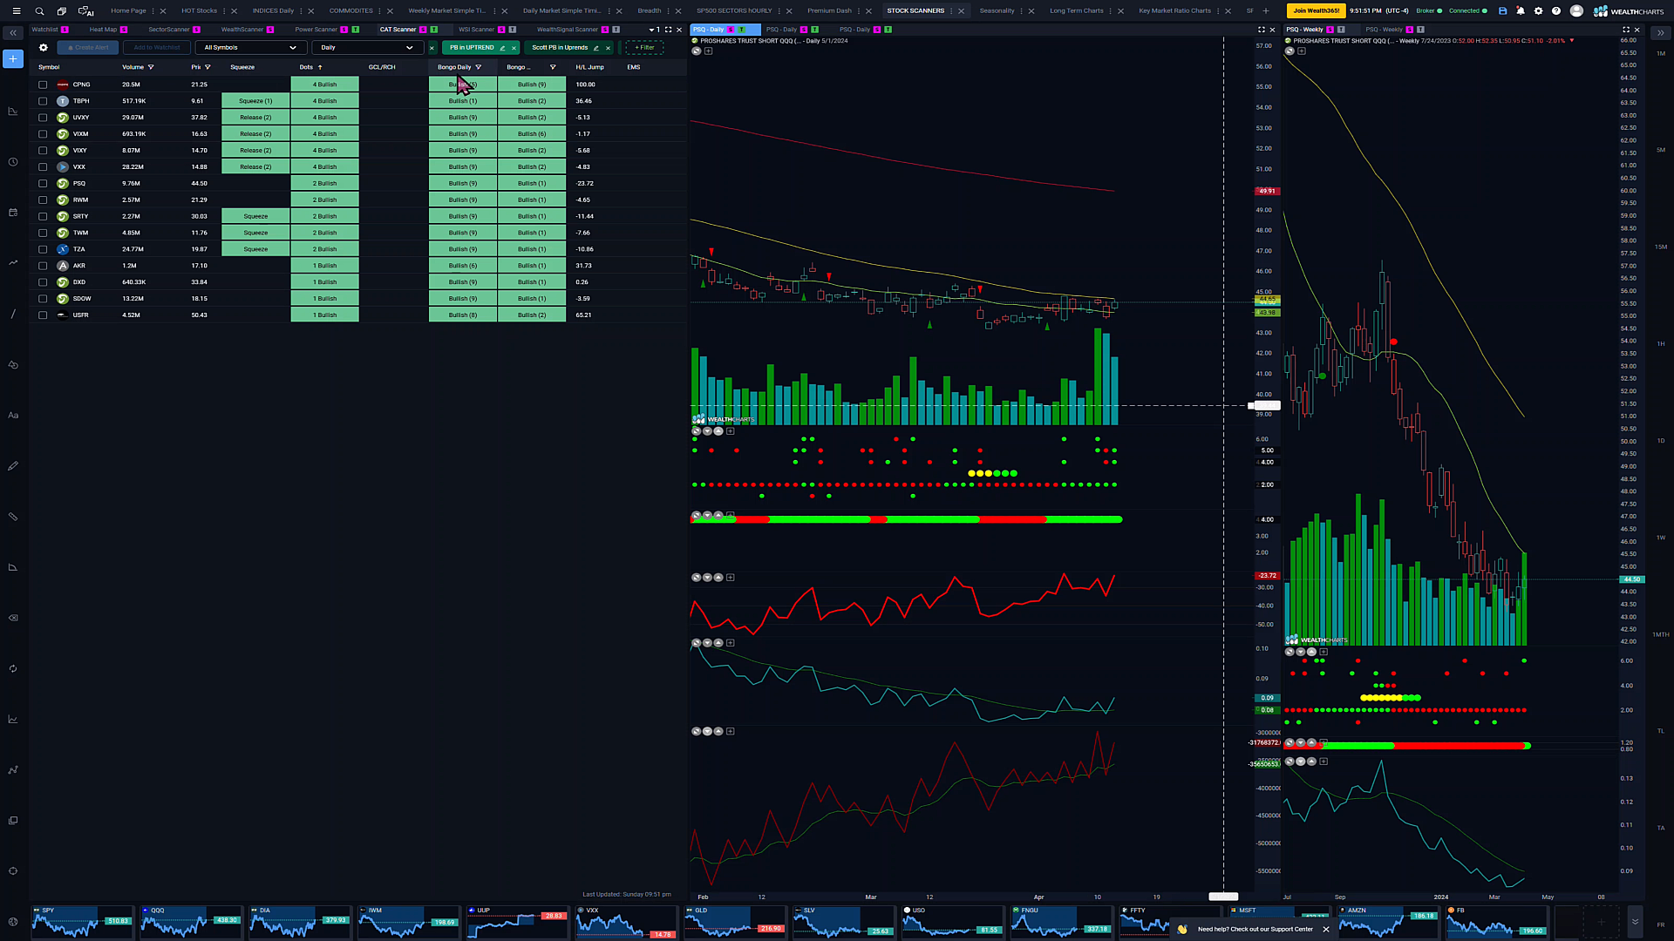Viewport: 1674px width, 941px height.
Task: Collapse the left sidebar with double-chevron
Action: click(13, 33)
